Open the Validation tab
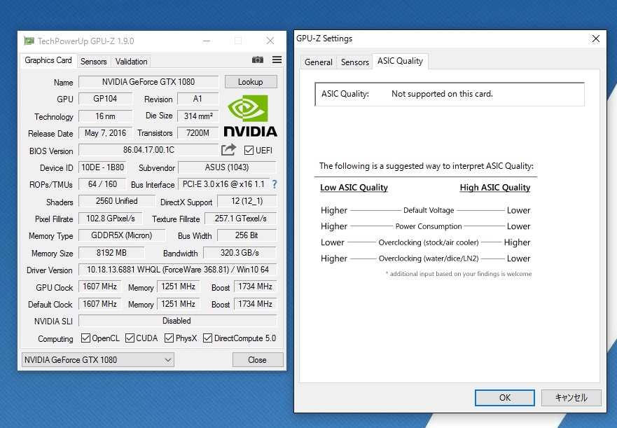Image resolution: width=617 pixels, height=428 pixels. (130, 61)
